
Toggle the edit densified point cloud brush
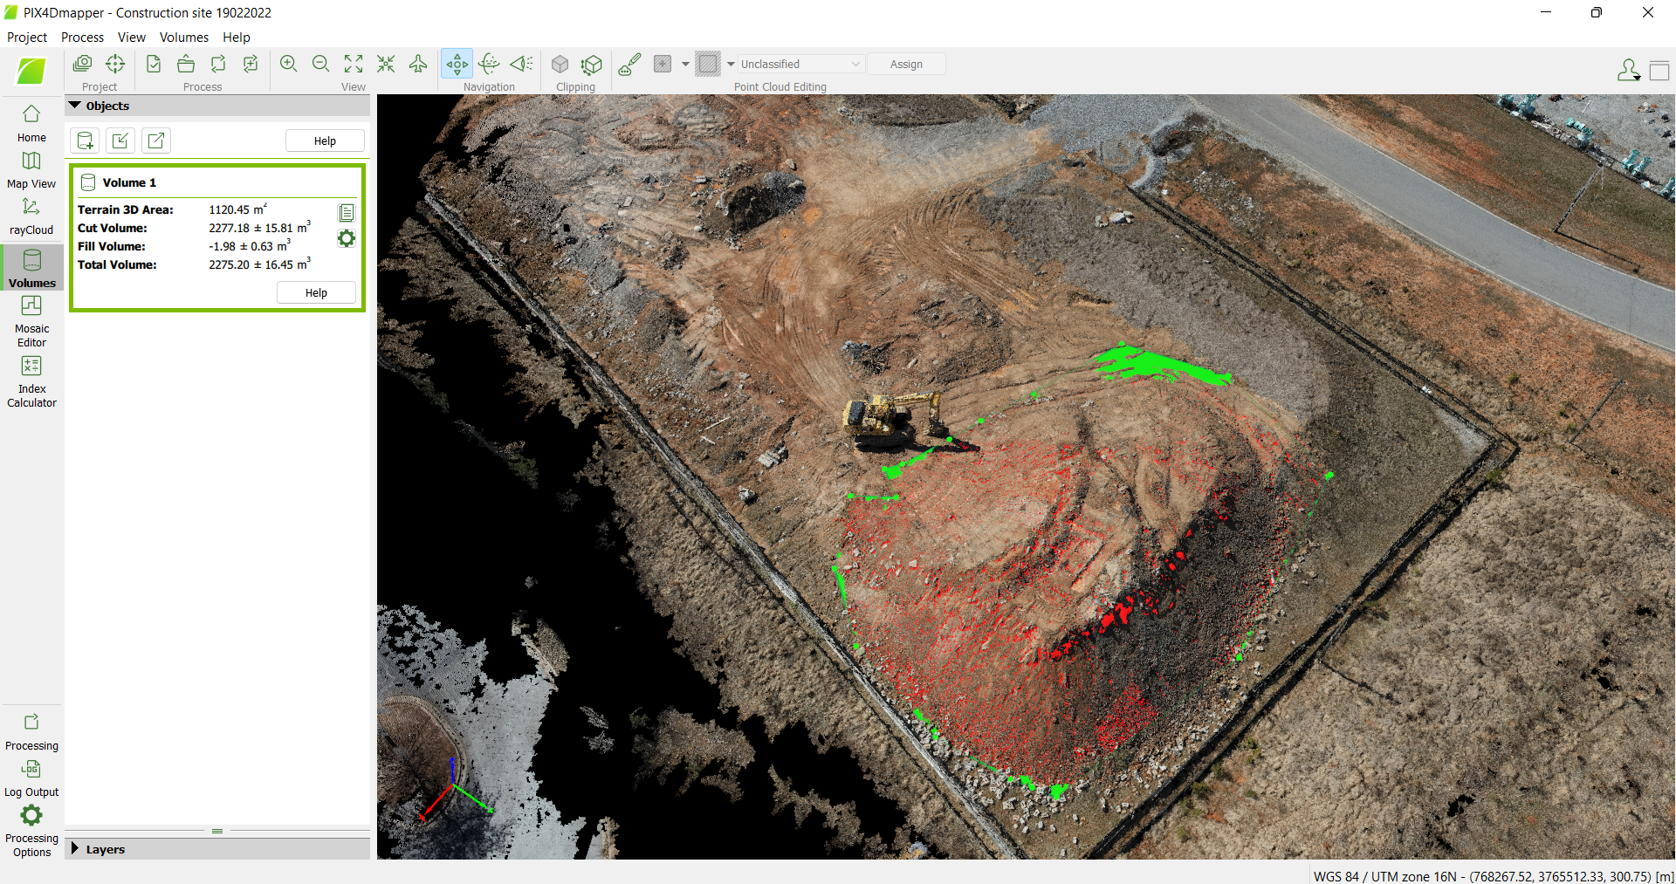(629, 64)
